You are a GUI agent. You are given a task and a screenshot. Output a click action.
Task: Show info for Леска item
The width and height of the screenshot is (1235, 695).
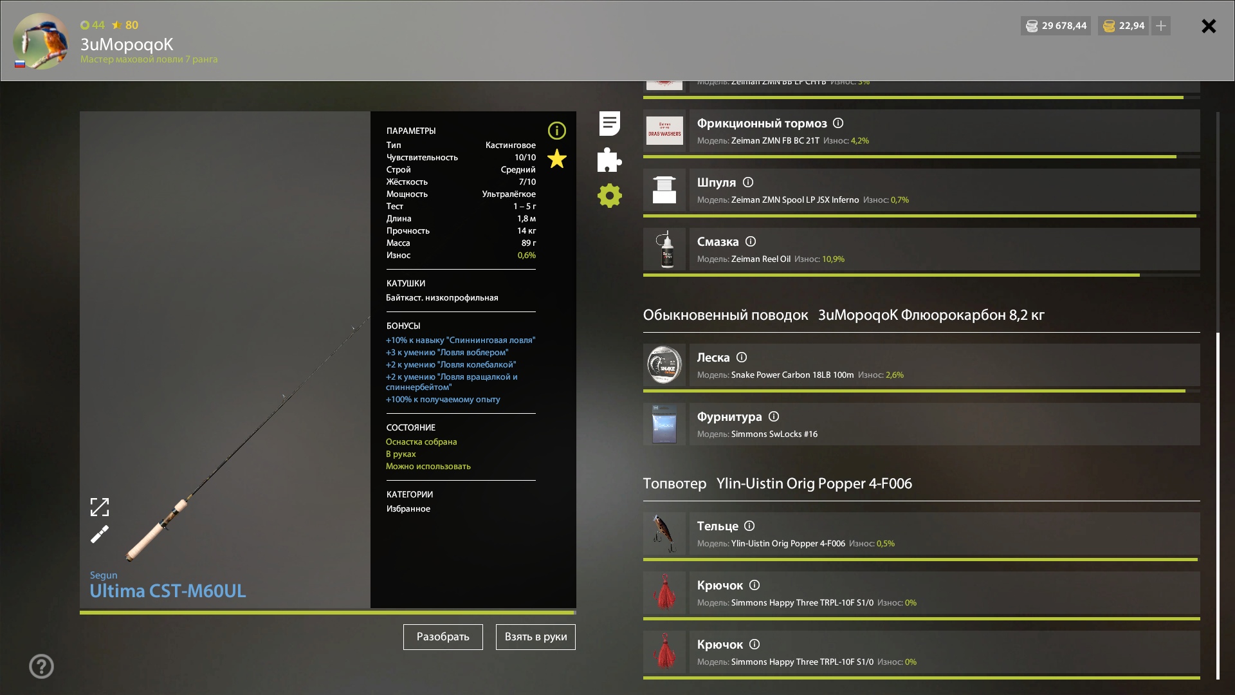coord(742,357)
